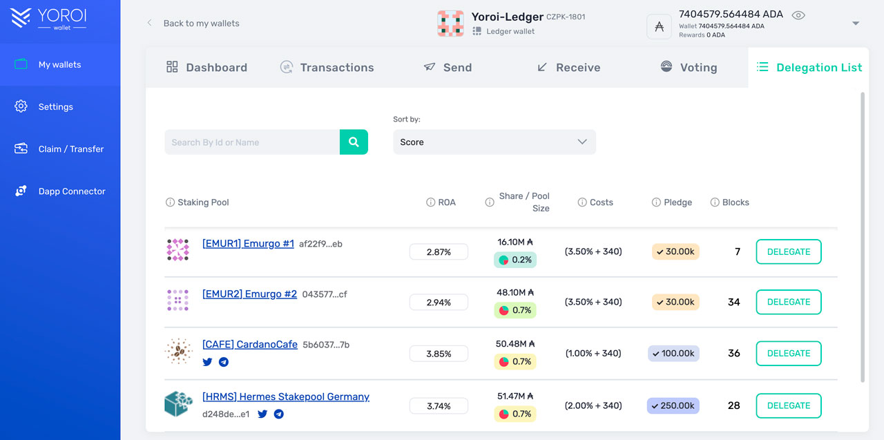The width and height of the screenshot is (884, 440).
Task: Click the ADA currency symbol icon
Action: coord(659,26)
